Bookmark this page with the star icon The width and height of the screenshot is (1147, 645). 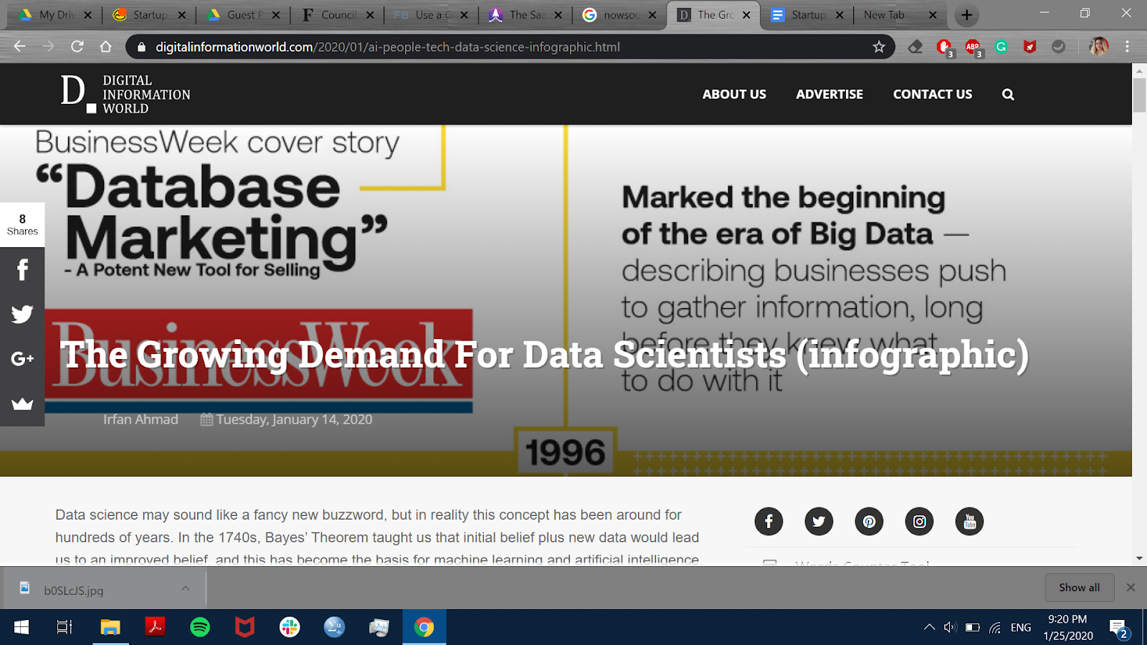click(x=879, y=47)
